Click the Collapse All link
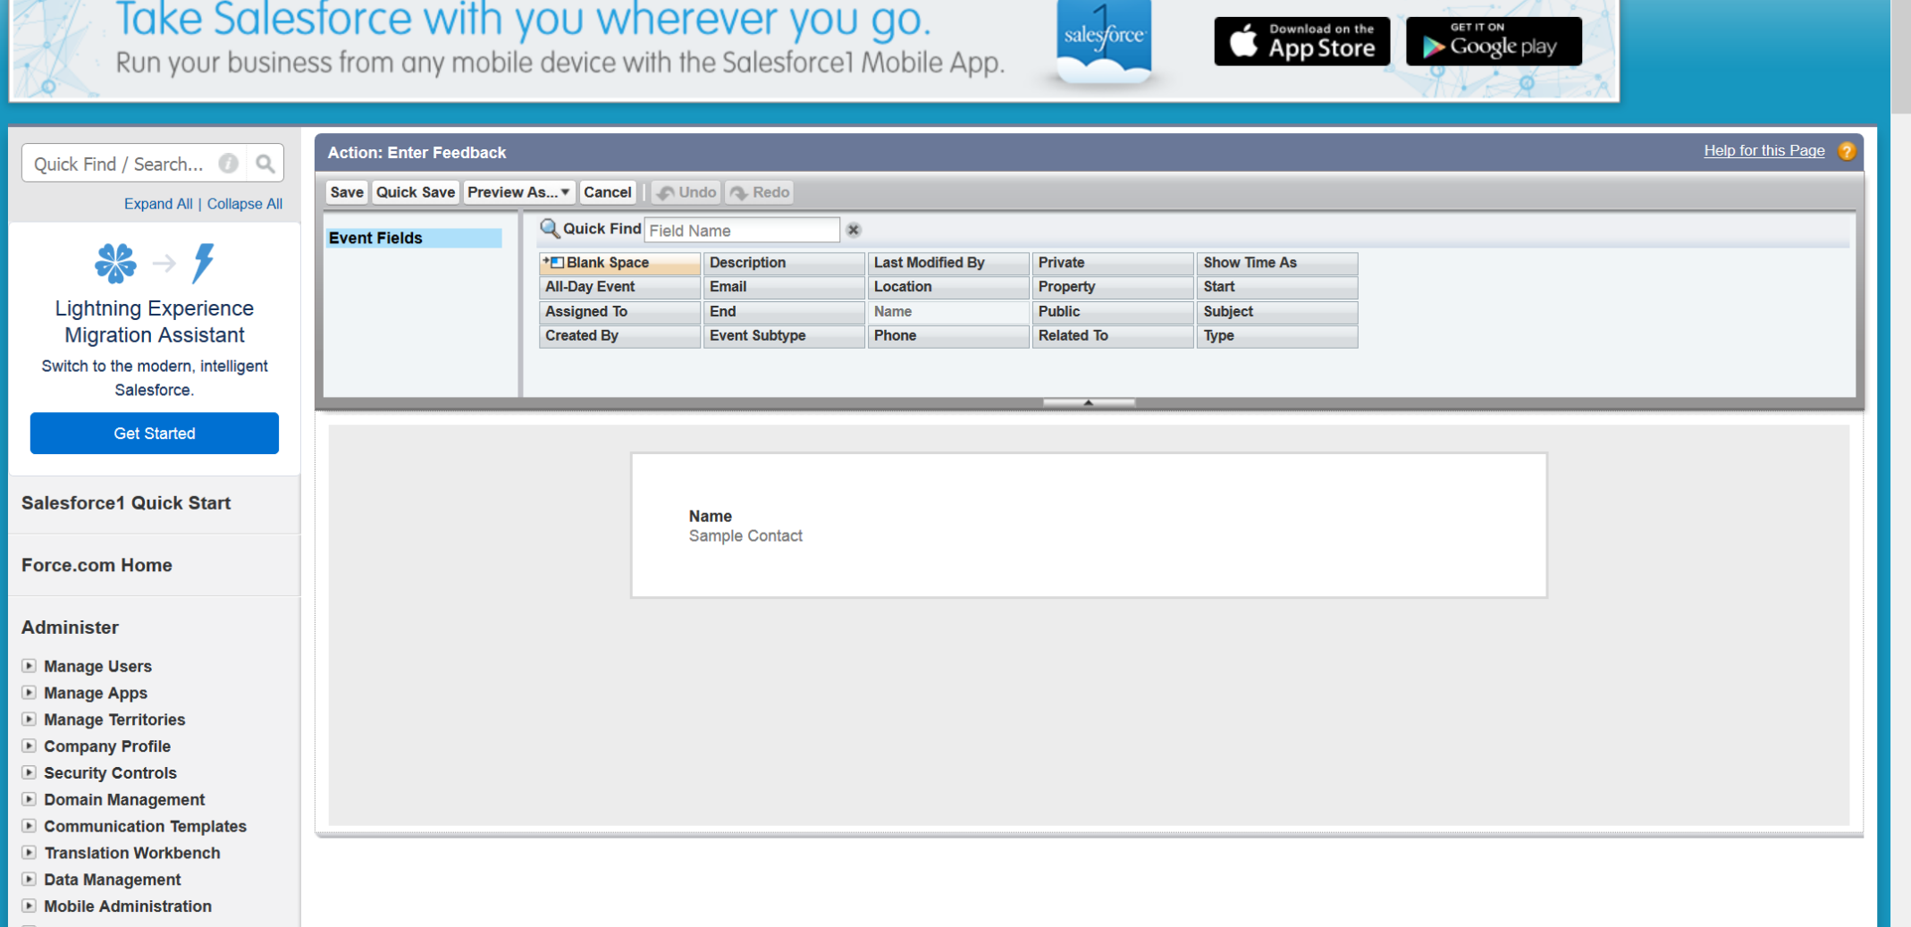 click(245, 204)
